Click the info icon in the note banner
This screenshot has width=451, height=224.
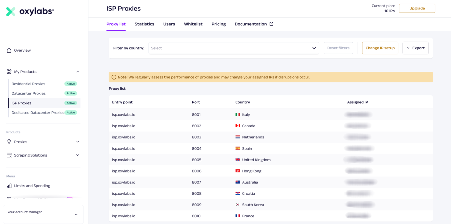tap(114, 77)
